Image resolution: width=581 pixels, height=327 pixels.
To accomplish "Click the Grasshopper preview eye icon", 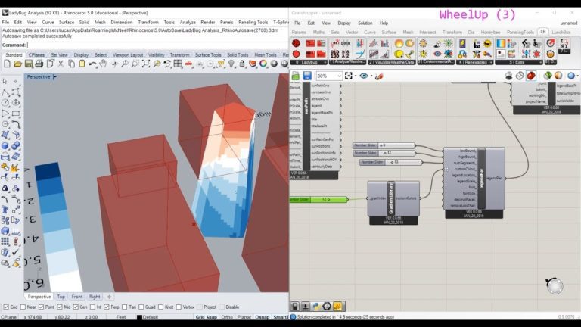I will (x=365, y=76).
